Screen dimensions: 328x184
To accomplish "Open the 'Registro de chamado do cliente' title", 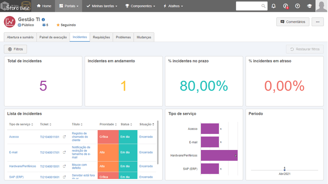I will pos(80,137).
